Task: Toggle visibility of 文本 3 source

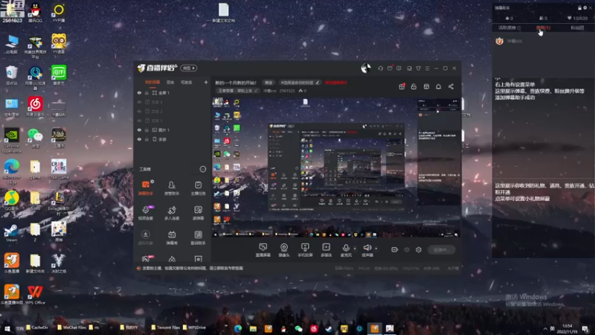Action: coord(139,102)
